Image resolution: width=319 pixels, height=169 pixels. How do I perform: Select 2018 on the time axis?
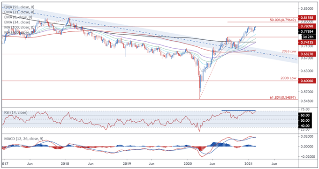(65, 163)
